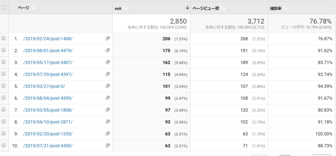336x156 pixels.
Task: Open post-1408 page in new window icon
Action: [107, 39]
